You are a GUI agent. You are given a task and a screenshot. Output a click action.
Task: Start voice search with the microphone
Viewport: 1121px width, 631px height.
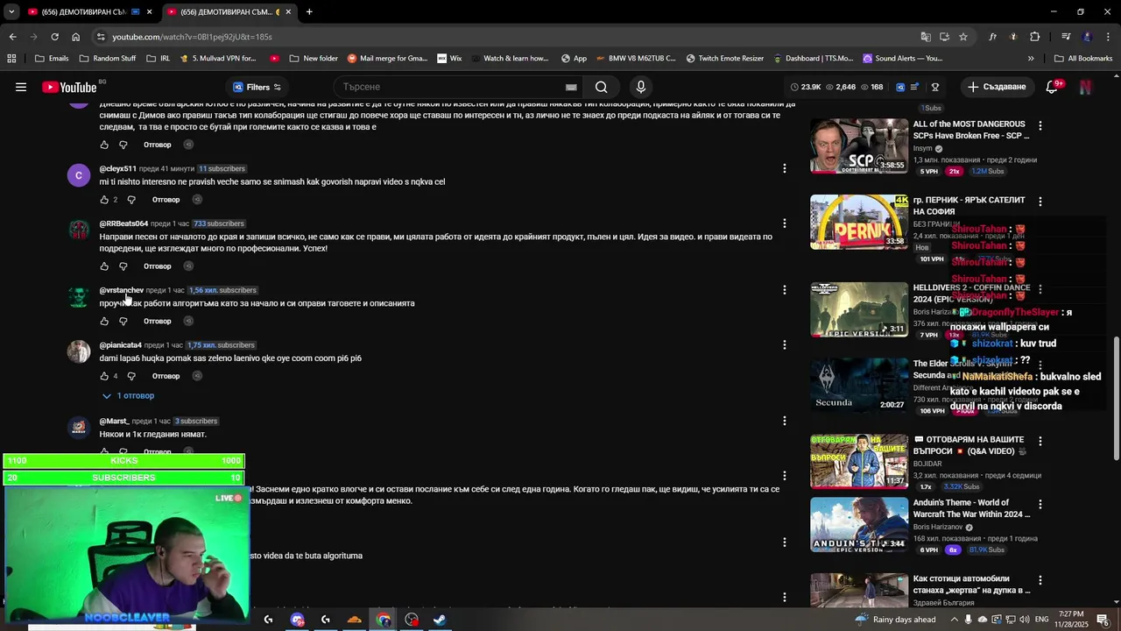tap(641, 87)
